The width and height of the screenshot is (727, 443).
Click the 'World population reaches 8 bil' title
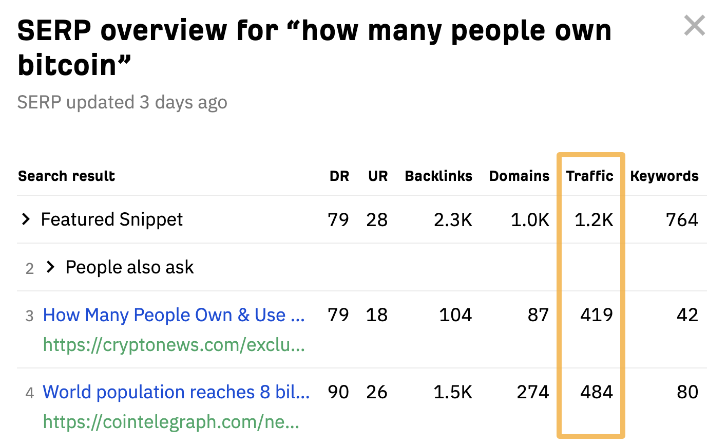pos(177,392)
